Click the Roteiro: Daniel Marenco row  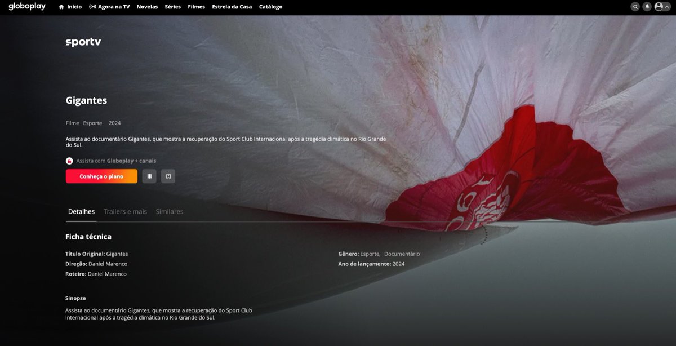click(x=96, y=274)
